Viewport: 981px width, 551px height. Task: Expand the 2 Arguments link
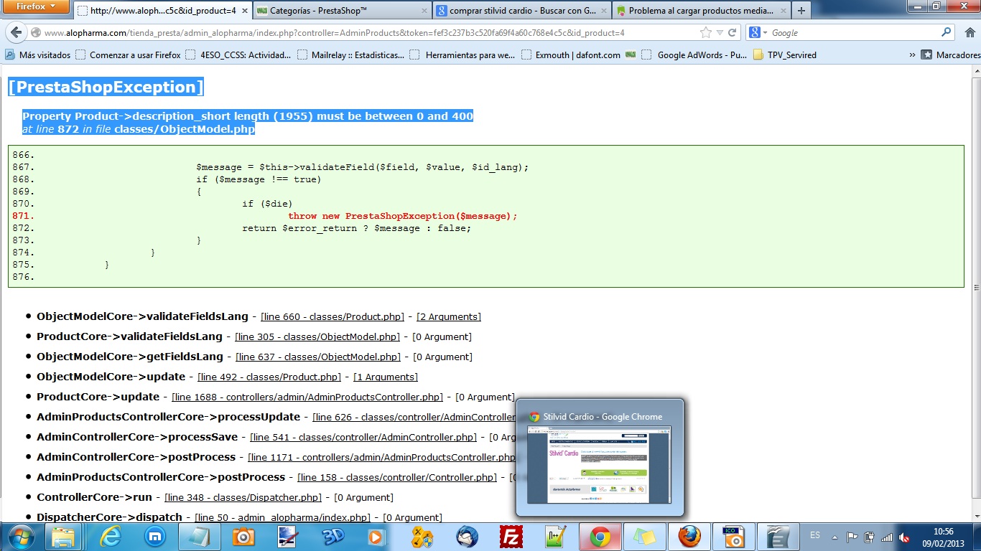449,316
